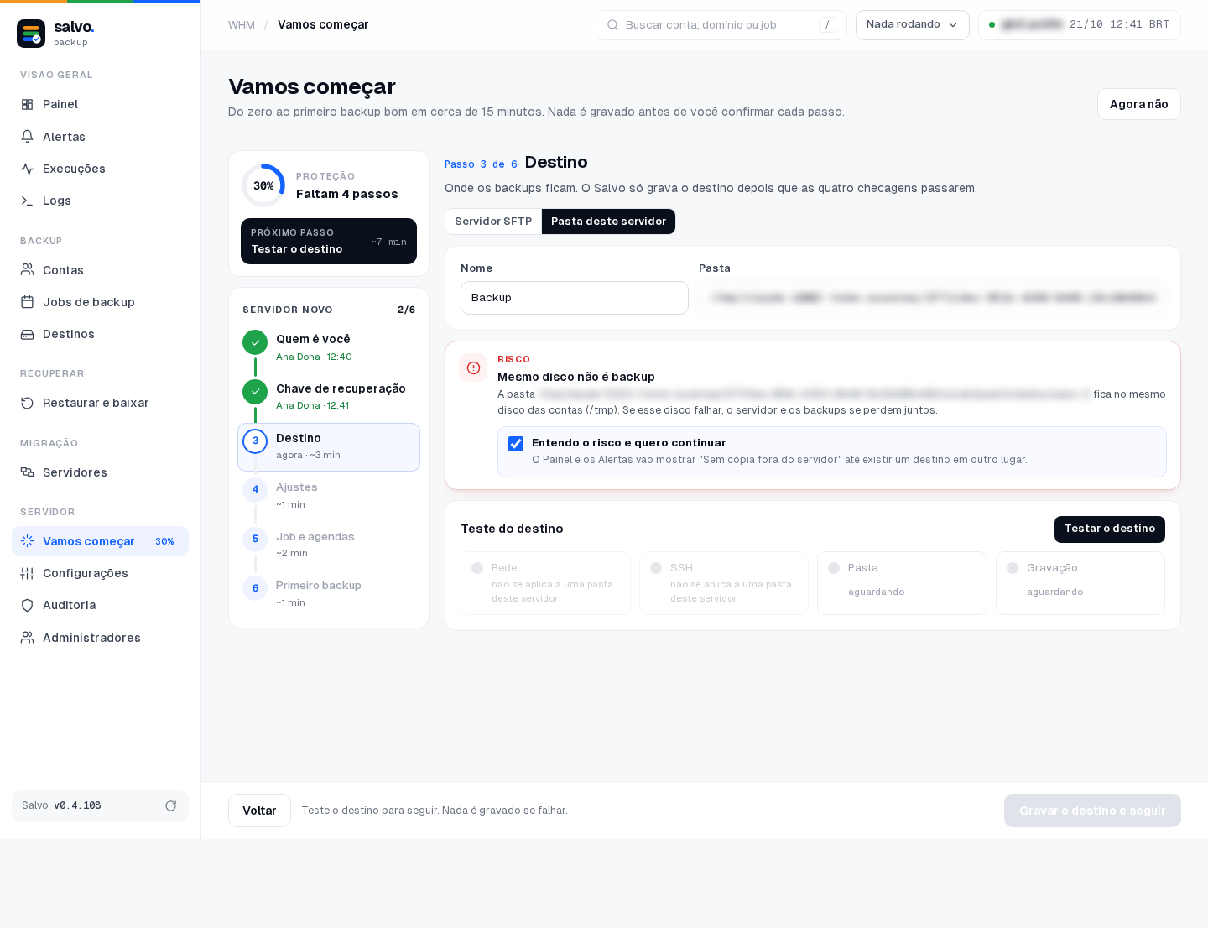Screen dimensions: 1208x928
Task: Dismiss setup with Agora não
Action: pyautogui.click(x=1138, y=104)
